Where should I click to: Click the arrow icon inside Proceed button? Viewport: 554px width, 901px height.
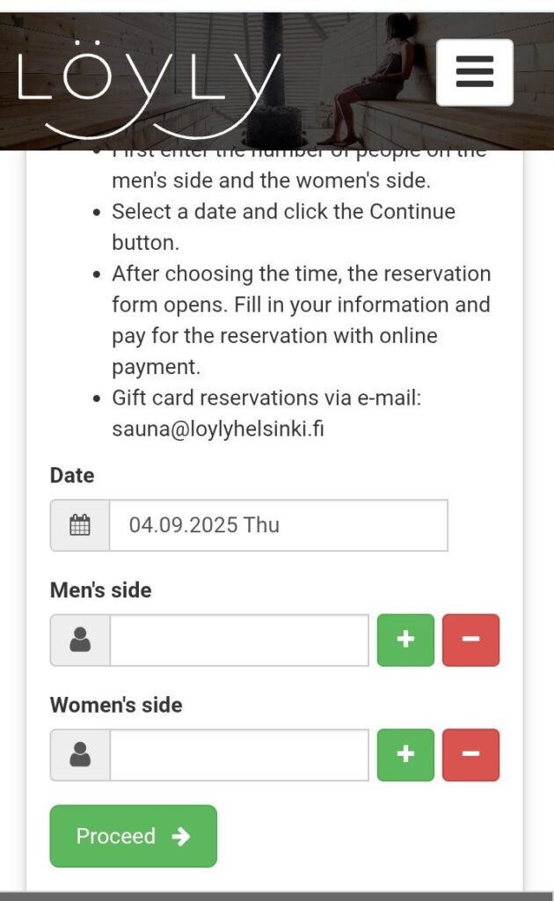[181, 836]
